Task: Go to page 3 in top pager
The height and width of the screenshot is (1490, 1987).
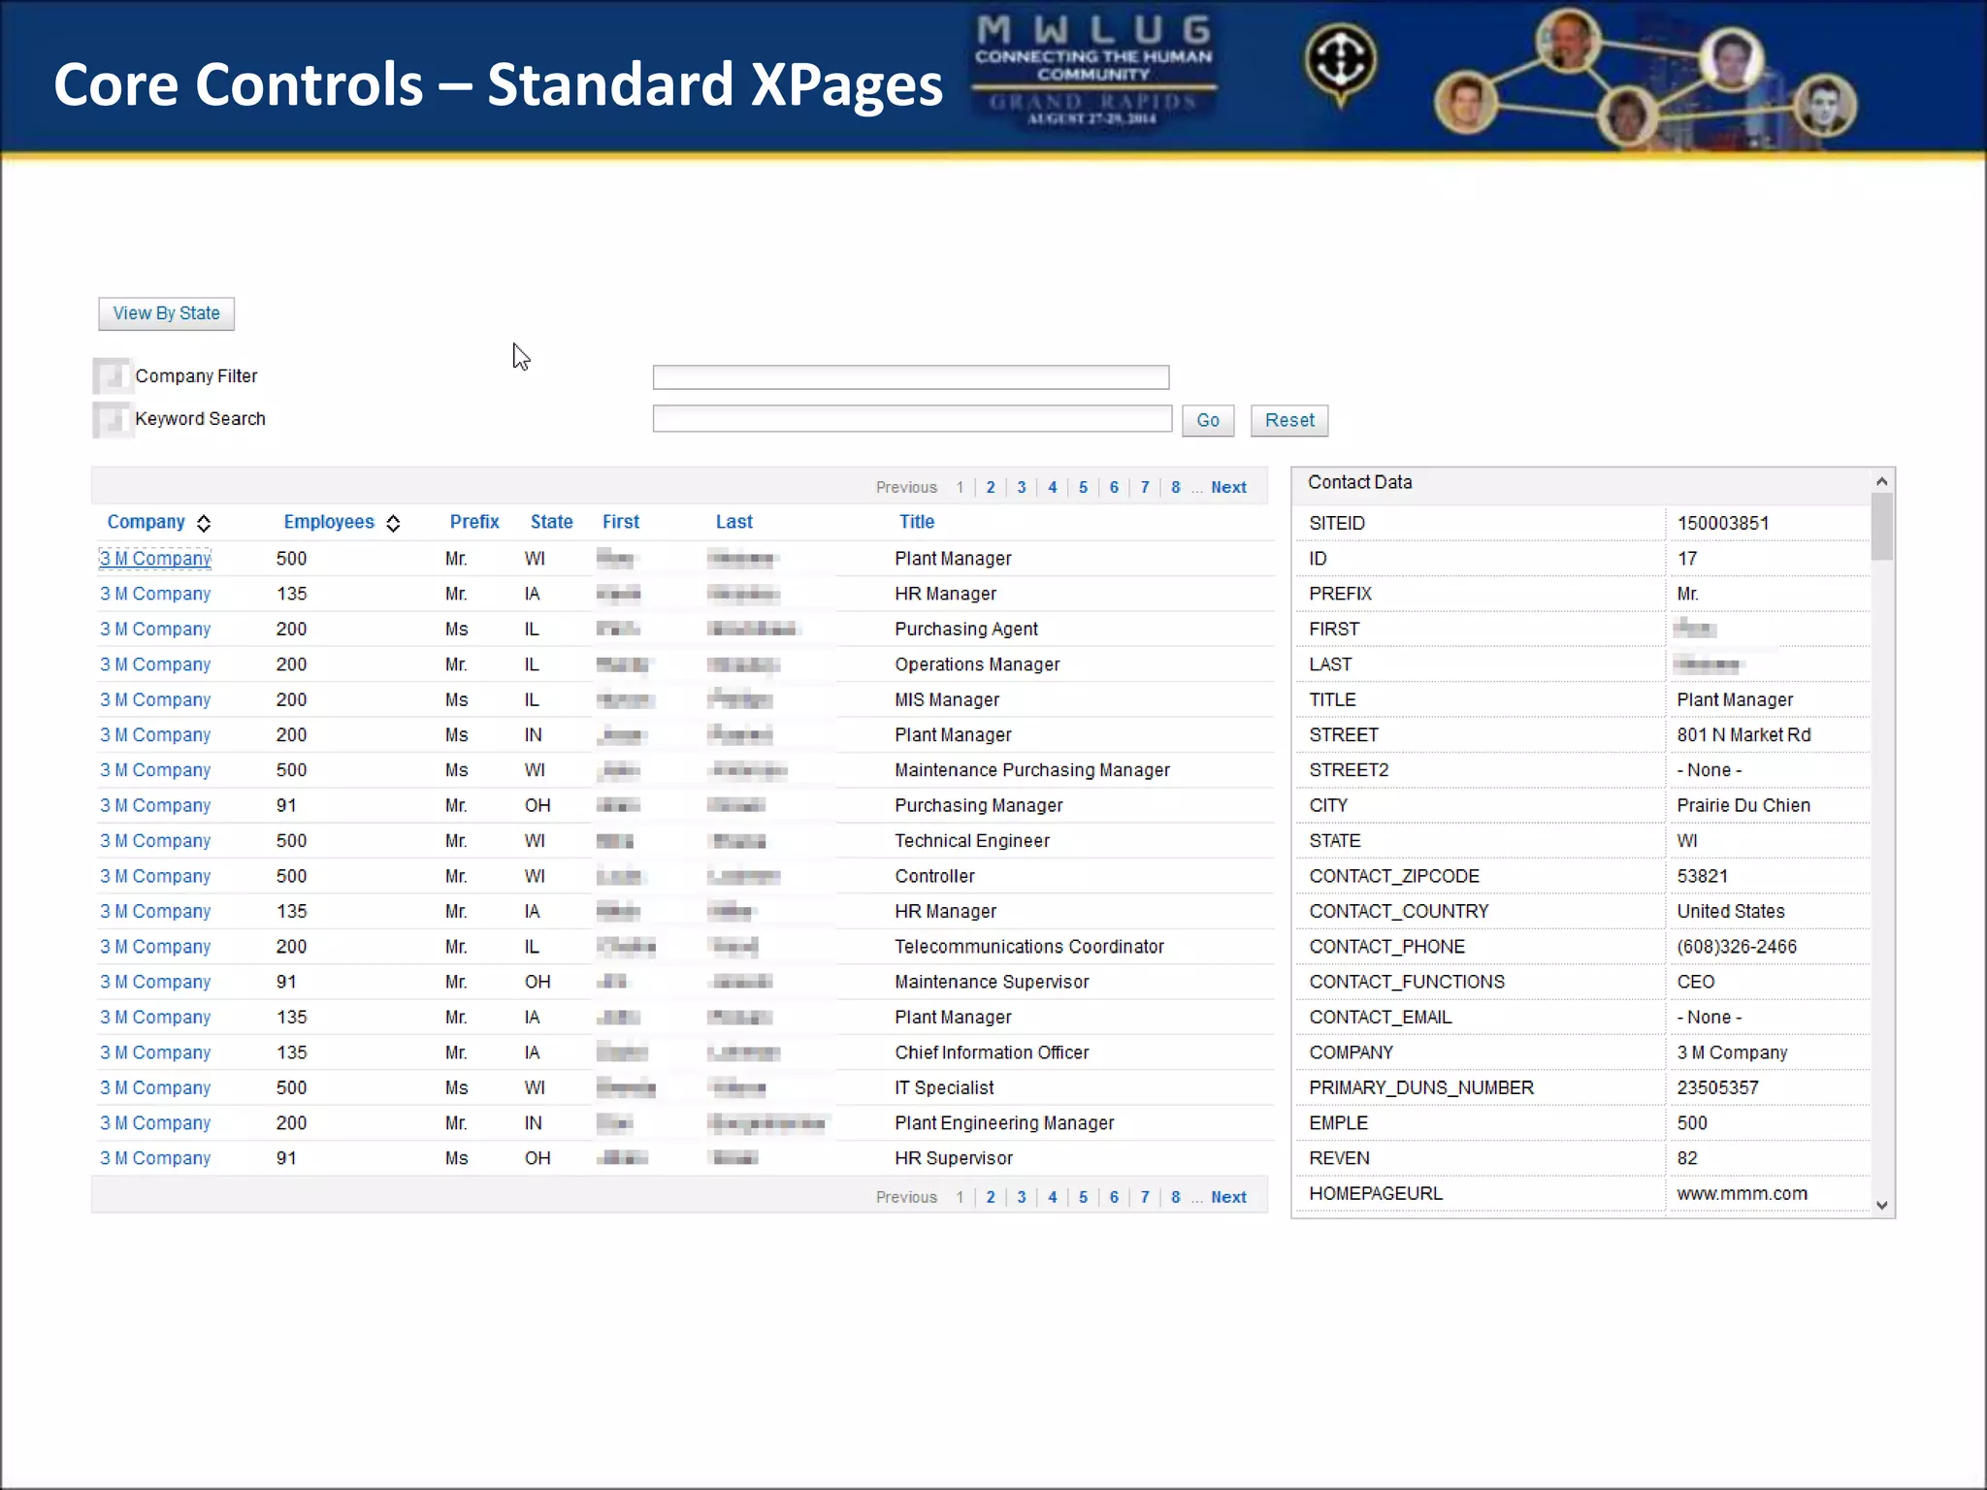Action: pos(1022,487)
